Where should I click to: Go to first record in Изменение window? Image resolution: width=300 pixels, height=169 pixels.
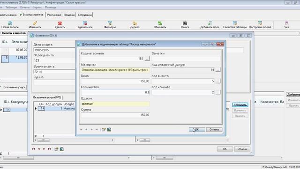[33, 149]
